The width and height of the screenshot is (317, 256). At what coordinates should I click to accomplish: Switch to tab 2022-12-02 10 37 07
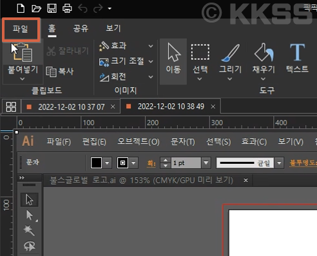pos(72,107)
